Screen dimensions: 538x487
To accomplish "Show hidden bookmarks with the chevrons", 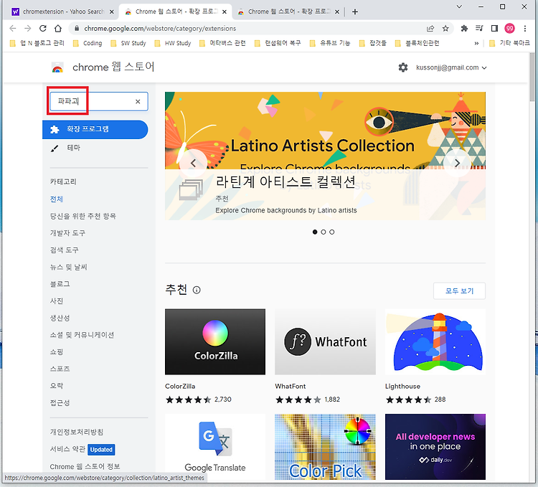I will coord(476,43).
